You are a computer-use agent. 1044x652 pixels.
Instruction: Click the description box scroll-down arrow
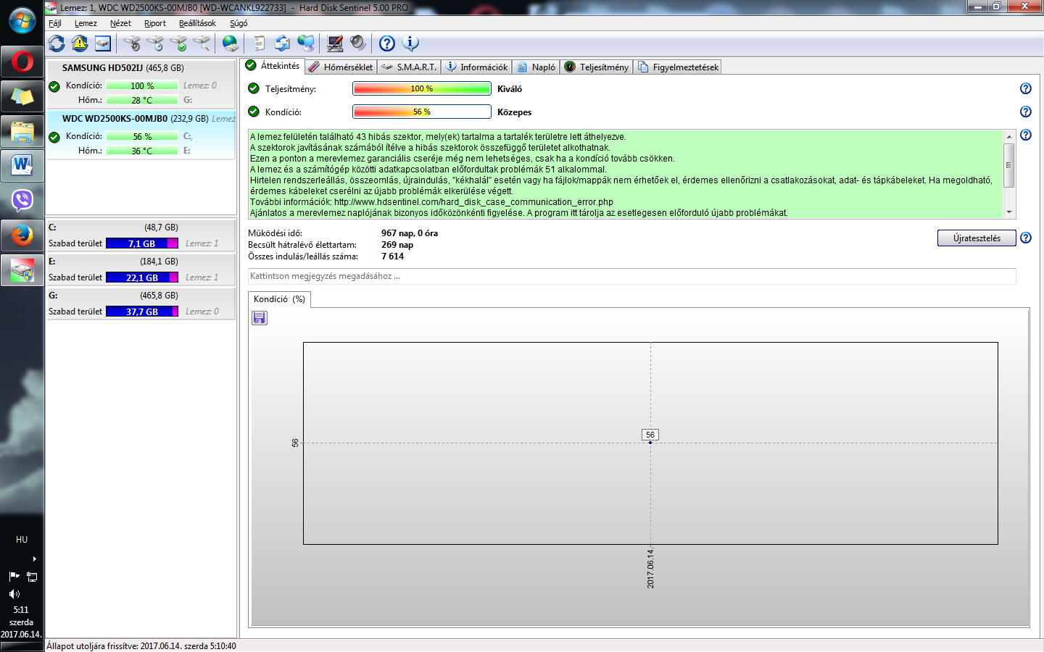pos(1009,212)
